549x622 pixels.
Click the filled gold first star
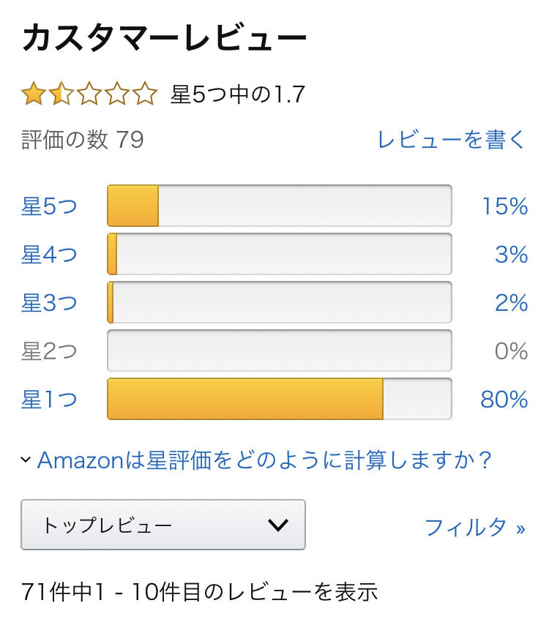(x=34, y=94)
